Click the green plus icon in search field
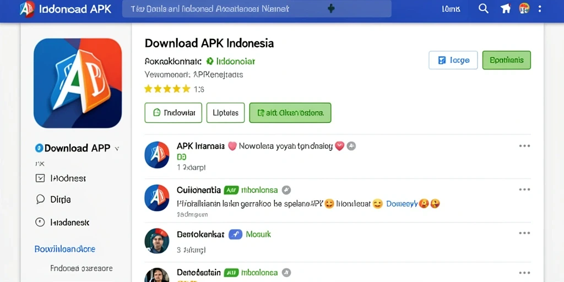 click(331, 9)
